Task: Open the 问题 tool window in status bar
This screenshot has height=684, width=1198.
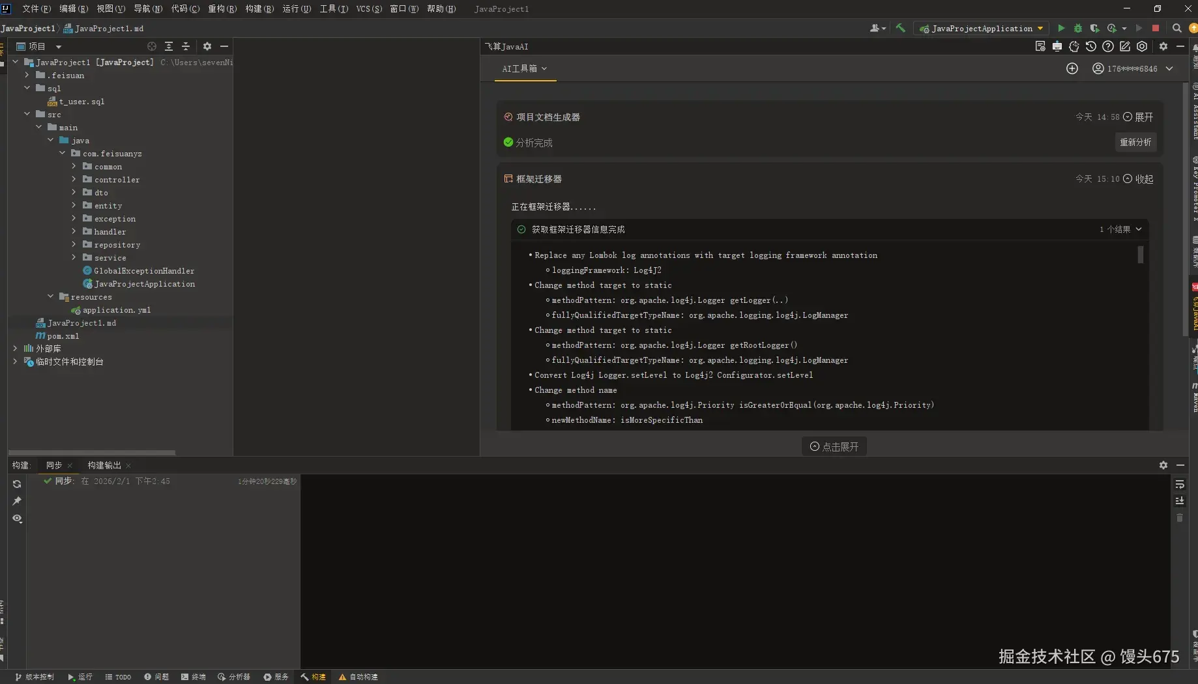Action: (156, 677)
